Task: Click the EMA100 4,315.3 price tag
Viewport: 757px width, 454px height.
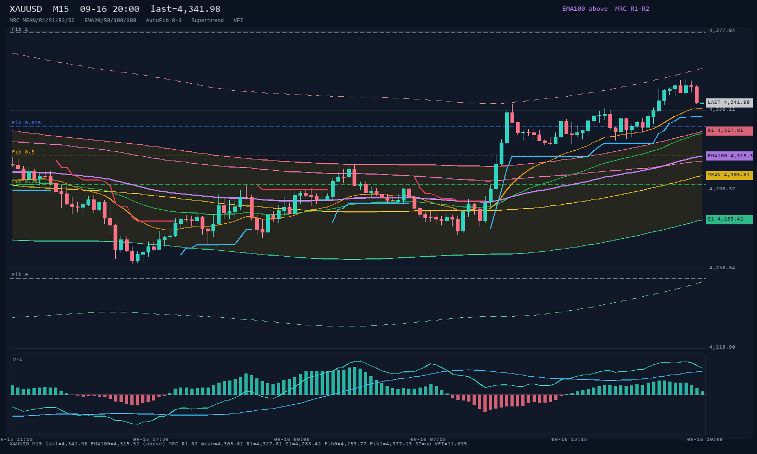Action: (729, 156)
